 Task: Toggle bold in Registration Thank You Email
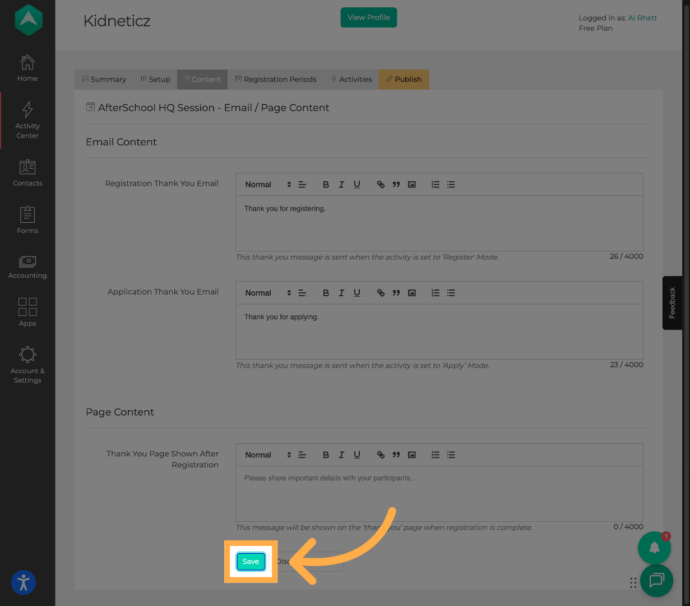[x=326, y=185]
